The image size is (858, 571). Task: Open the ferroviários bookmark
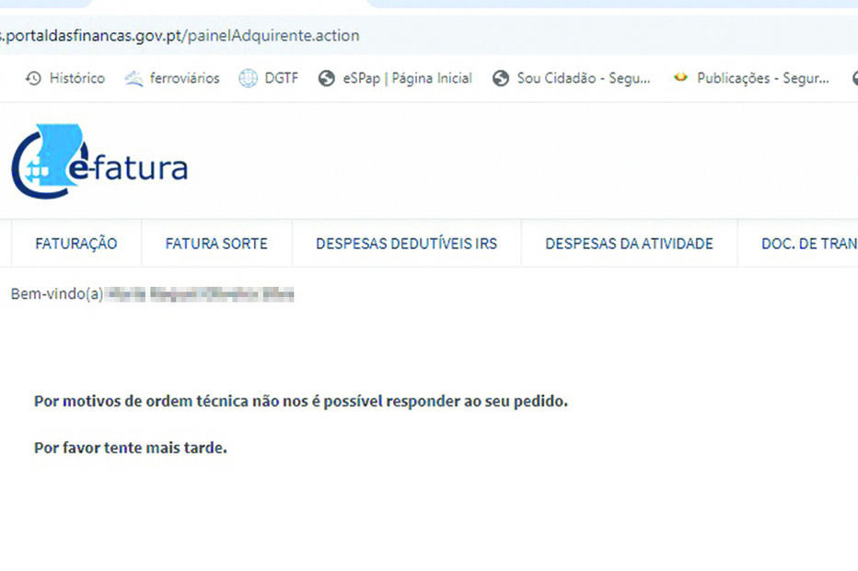pyautogui.click(x=183, y=78)
